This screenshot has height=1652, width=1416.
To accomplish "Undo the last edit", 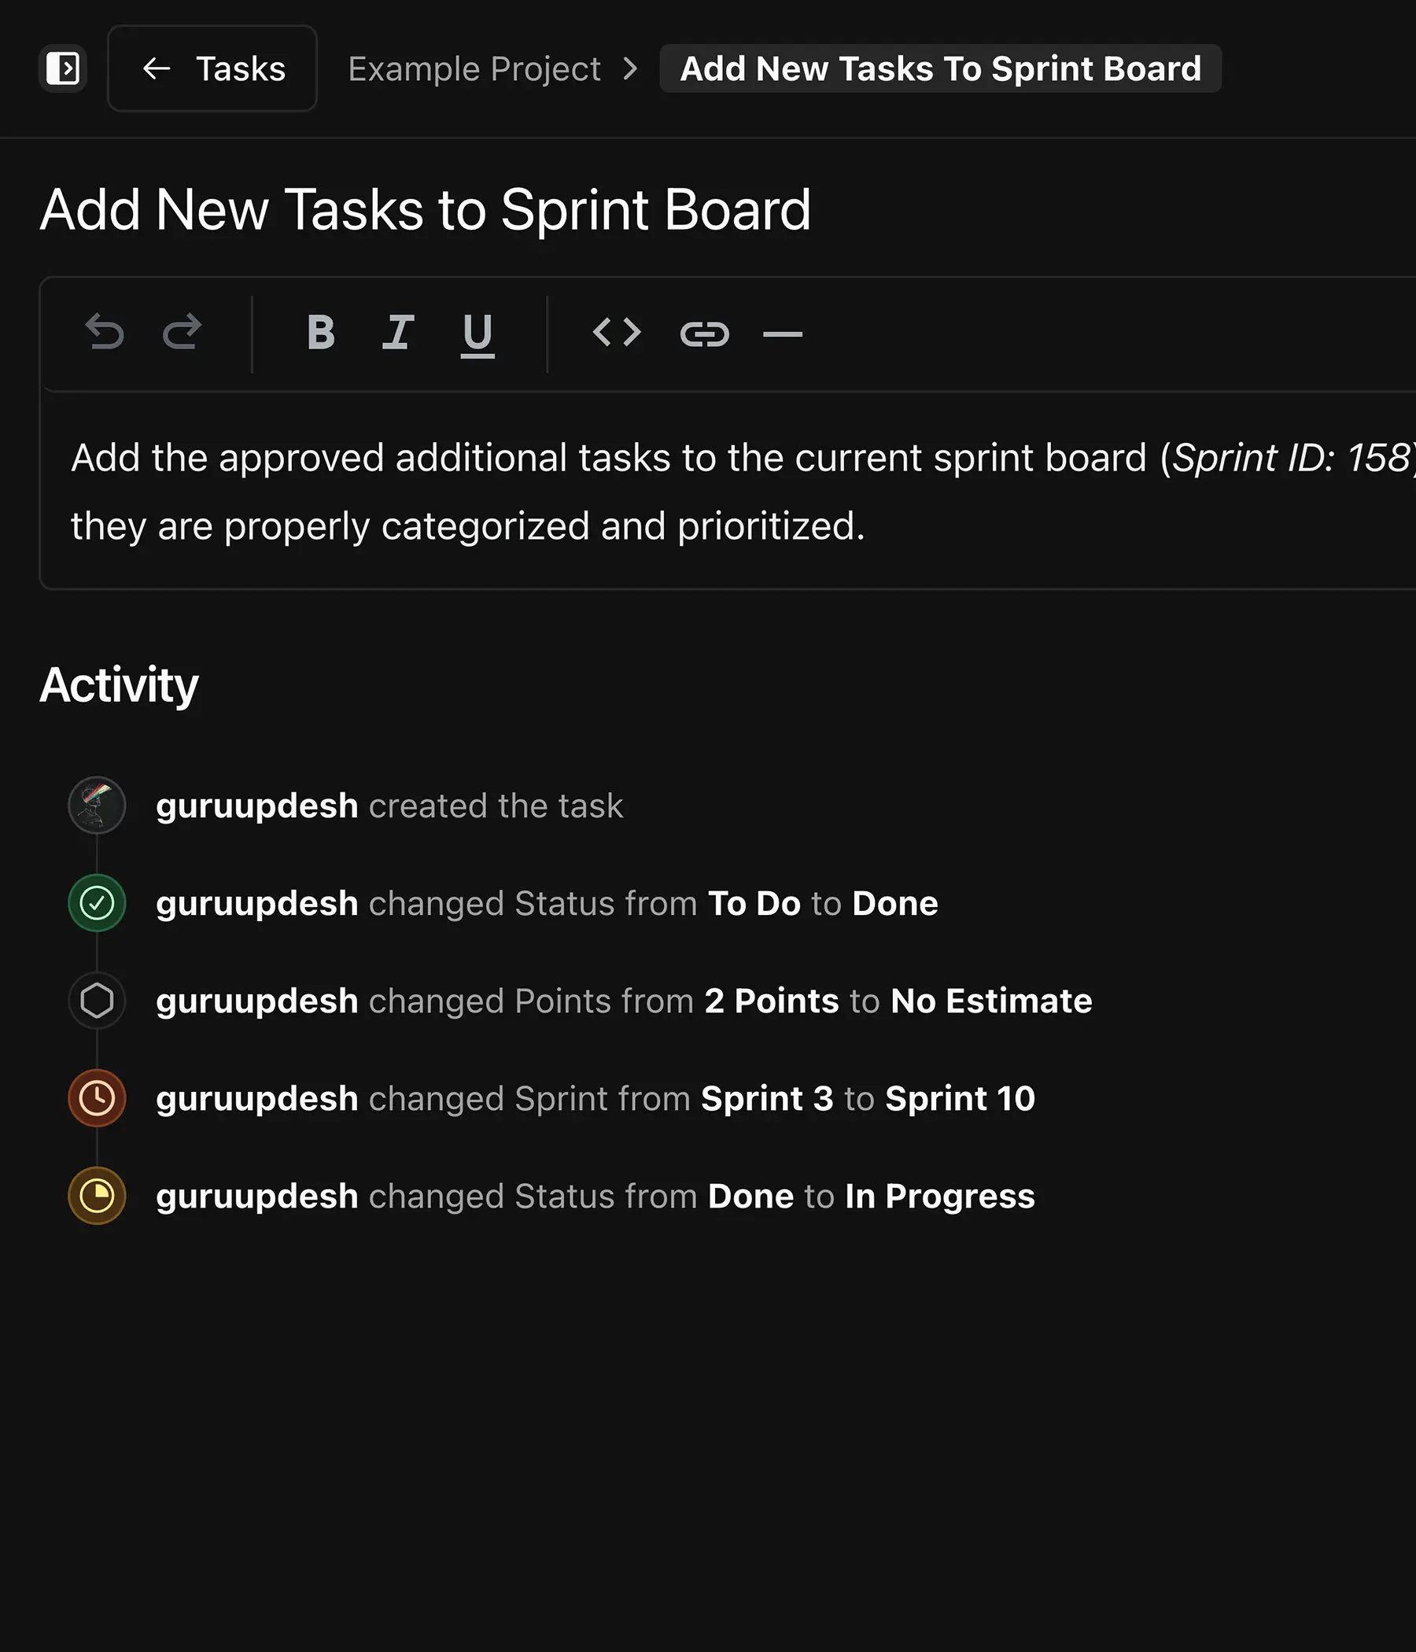I will pos(105,333).
